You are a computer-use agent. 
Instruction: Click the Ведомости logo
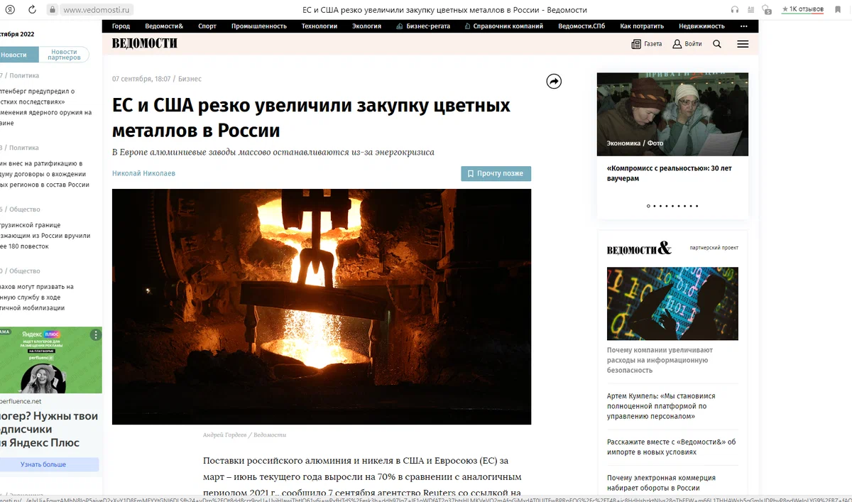click(x=145, y=43)
